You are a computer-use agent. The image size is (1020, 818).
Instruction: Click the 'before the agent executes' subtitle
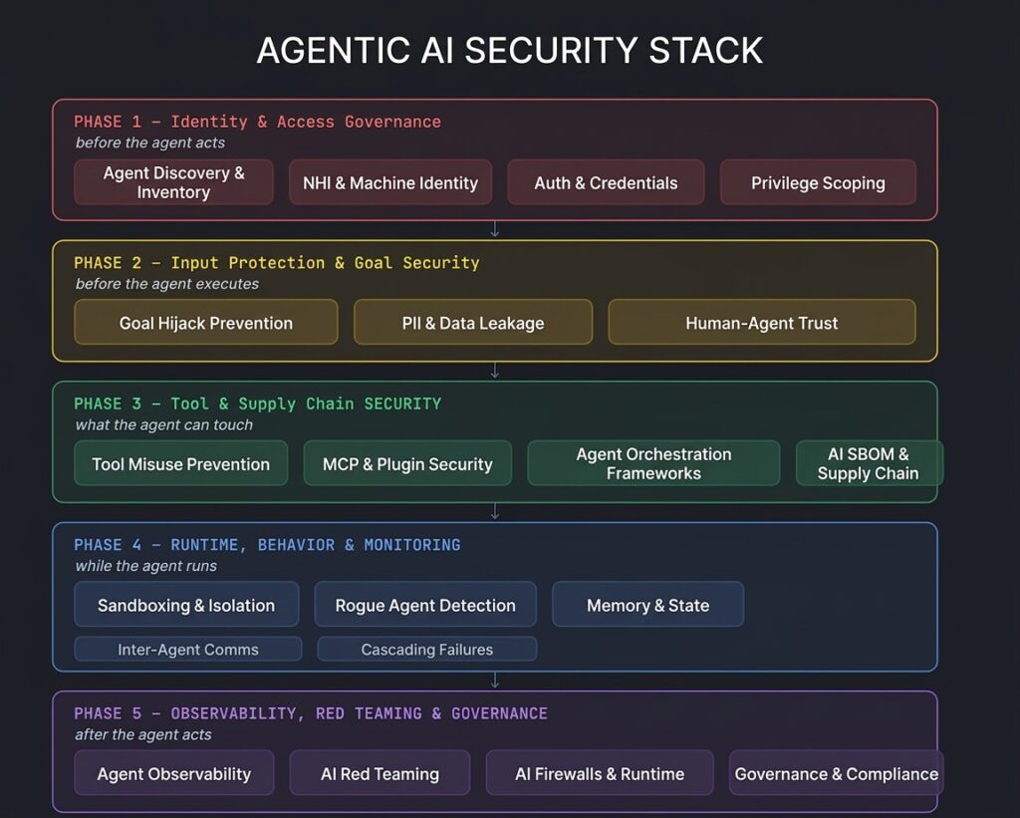[x=167, y=284]
